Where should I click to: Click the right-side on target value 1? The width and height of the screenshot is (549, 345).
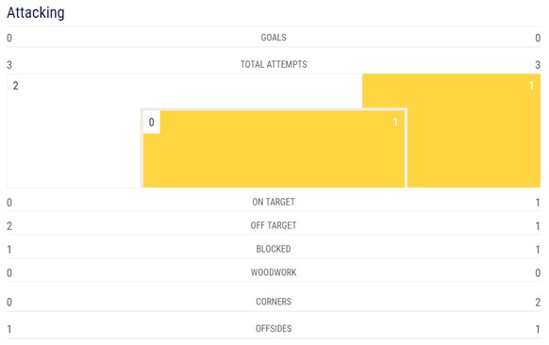538,203
